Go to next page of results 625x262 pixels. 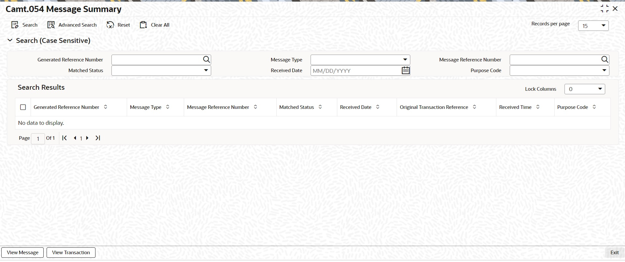point(87,138)
